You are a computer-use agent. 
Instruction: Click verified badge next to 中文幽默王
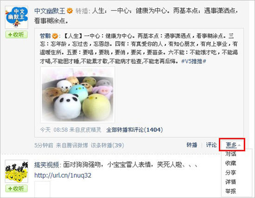click(x=70, y=11)
